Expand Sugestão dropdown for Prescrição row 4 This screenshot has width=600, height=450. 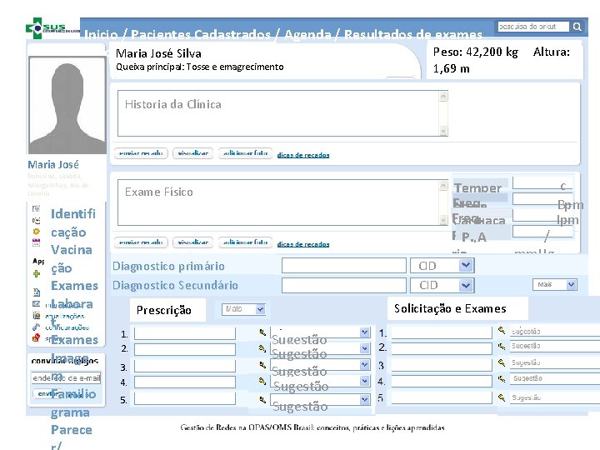point(364,381)
